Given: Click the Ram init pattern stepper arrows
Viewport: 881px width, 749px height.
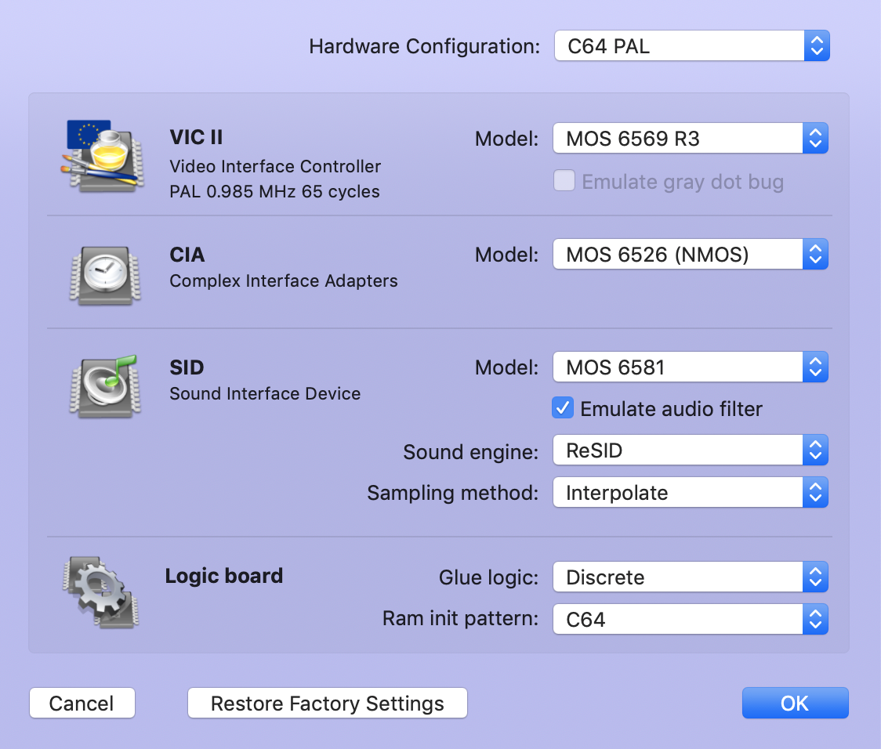Looking at the screenshot, I should pos(815,619).
